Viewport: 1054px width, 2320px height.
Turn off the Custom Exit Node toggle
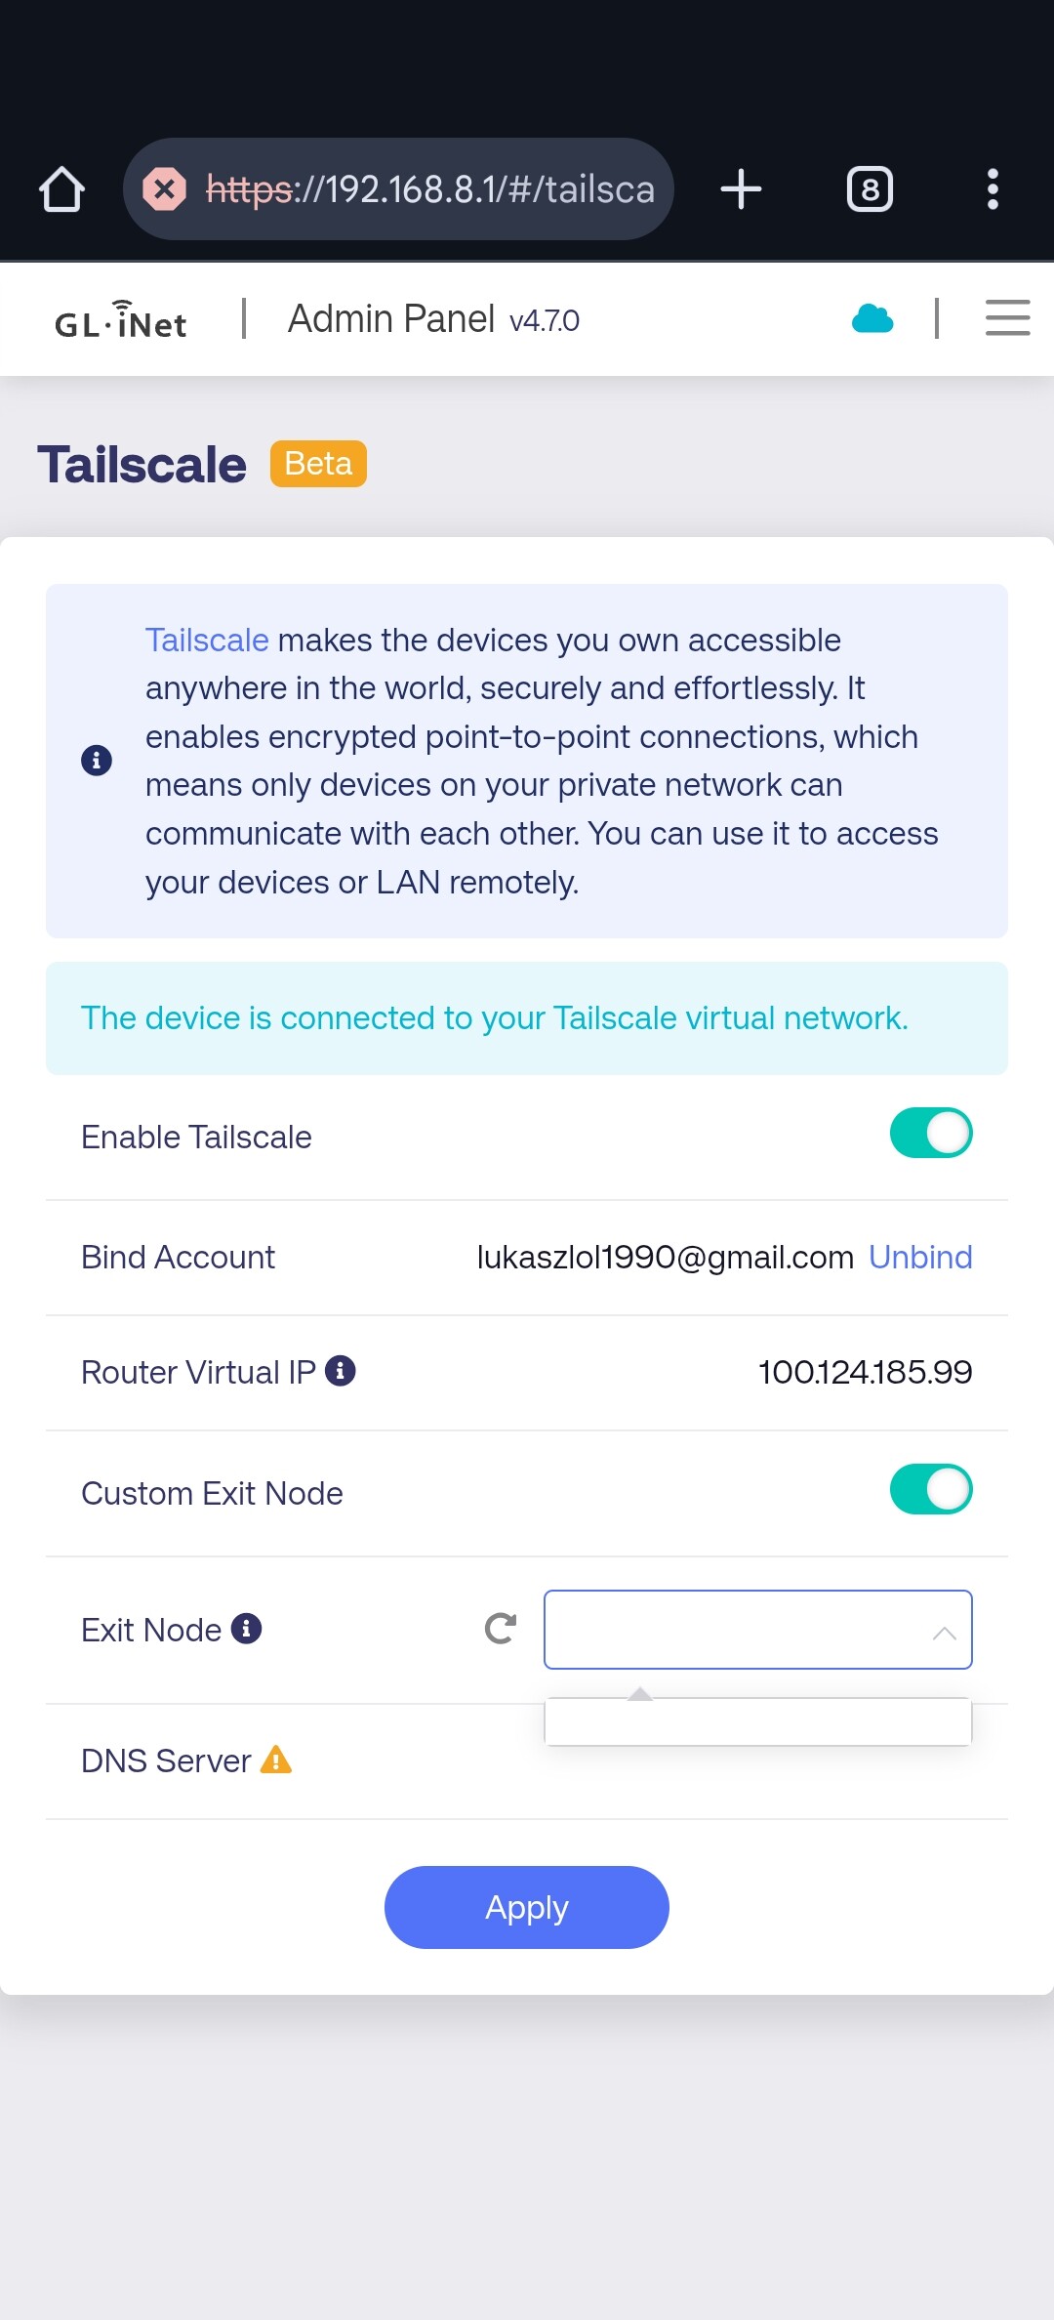tap(930, 1490)
